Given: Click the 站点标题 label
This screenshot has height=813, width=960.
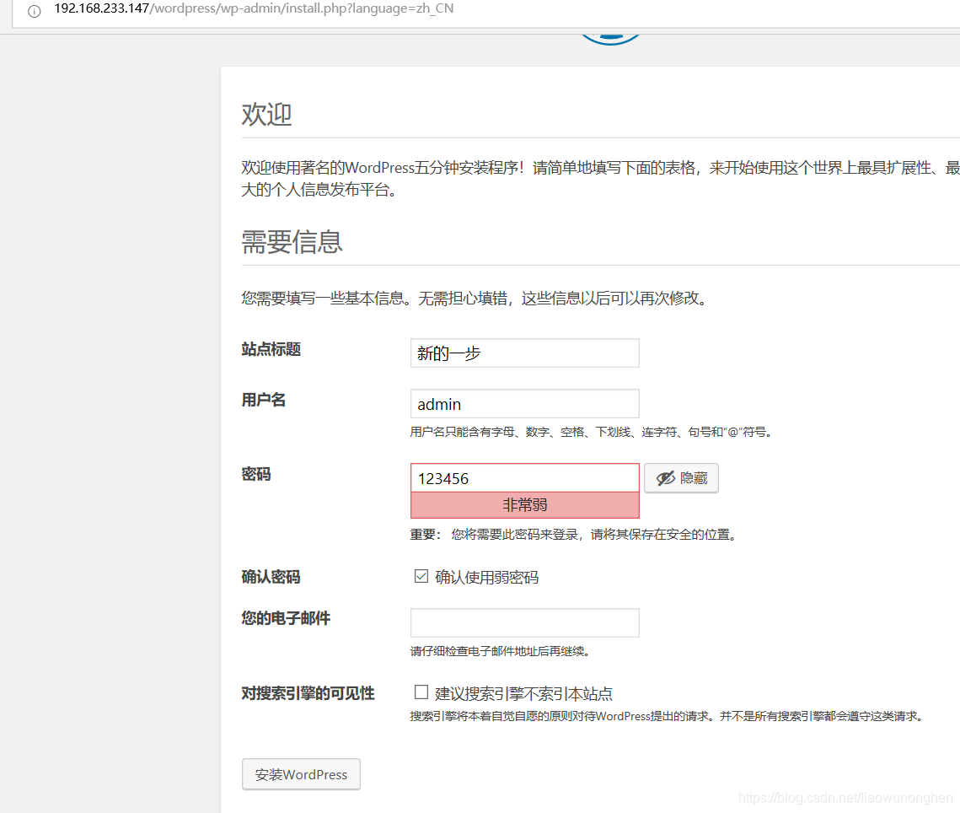Looking at the screenshot, I should pyautogui.click(x=271, y=349).
